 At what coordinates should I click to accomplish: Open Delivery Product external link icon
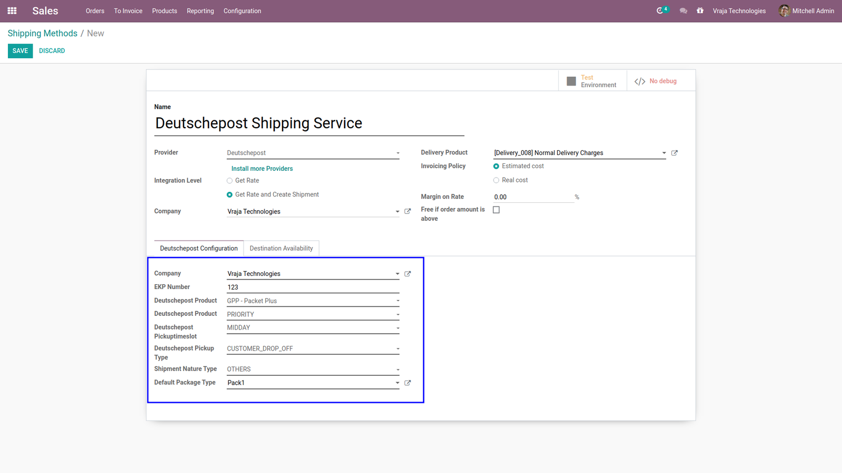coord(675,153)
